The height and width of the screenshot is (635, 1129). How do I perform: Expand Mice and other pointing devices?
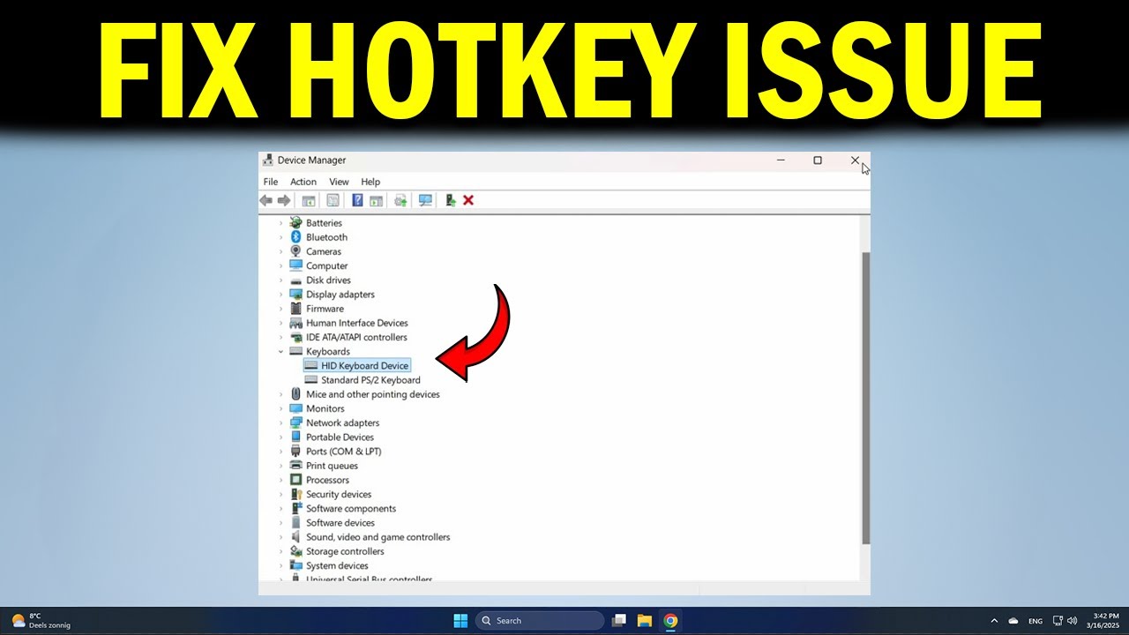pyautogui.click(x=281, y=394)
